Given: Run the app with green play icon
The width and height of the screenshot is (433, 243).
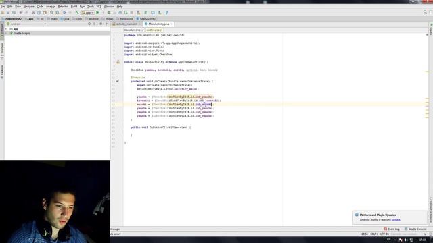Looking at the screenshot, I should pos(97,12).
